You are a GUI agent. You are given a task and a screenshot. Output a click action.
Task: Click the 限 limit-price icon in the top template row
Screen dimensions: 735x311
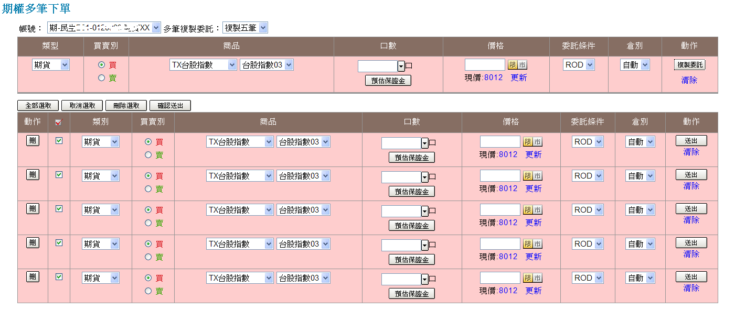click(x=513, y=65)
